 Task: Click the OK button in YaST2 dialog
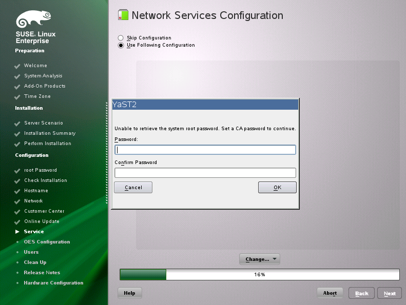[x=277, y=187]
